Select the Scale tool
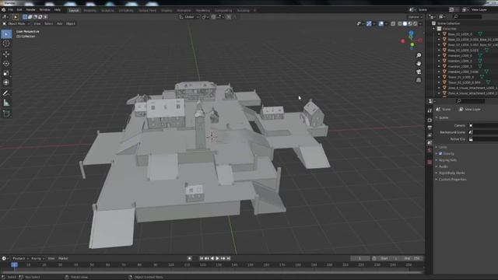Screen dimensions: 498x280 point(6,73)
